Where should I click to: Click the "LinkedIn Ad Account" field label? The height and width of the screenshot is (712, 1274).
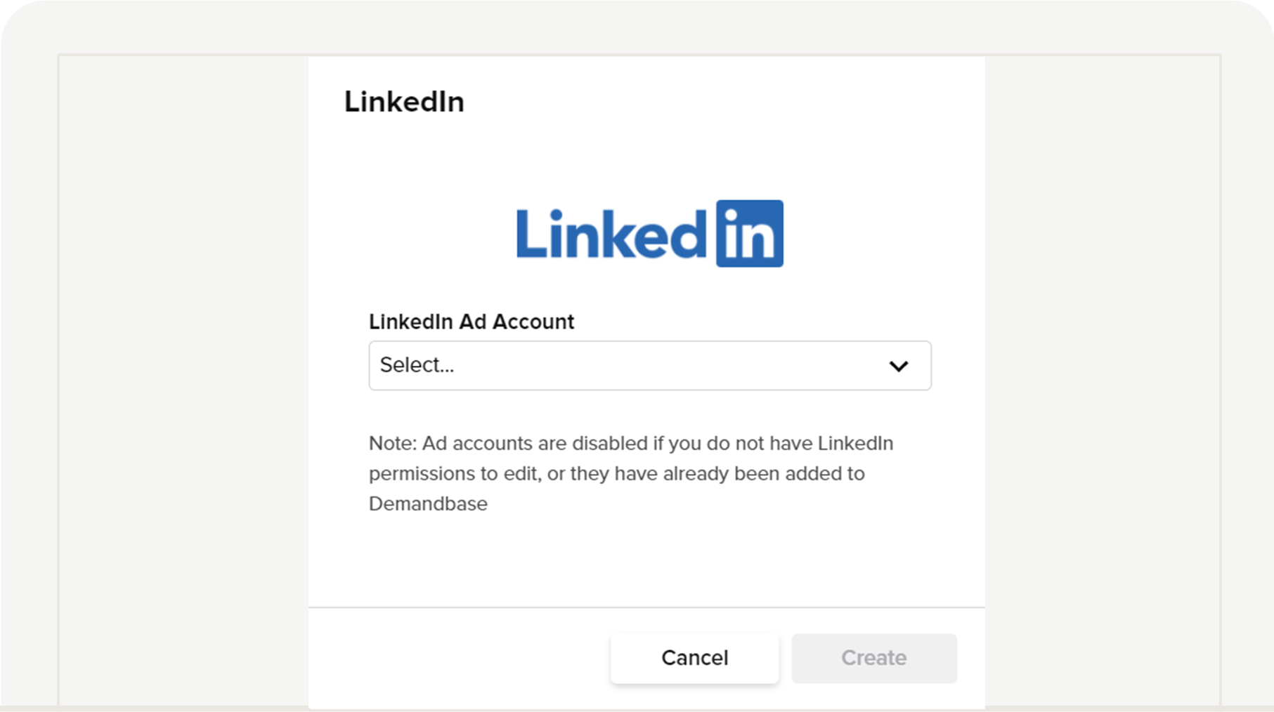[x=471, y=322]
